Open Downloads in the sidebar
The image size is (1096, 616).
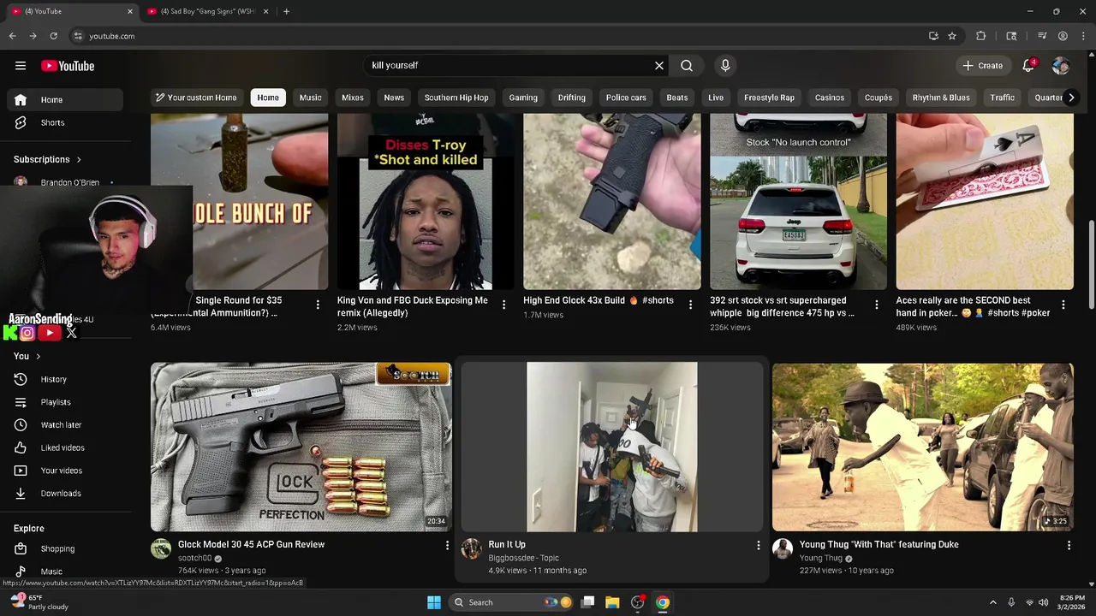[x=65, y=494]
